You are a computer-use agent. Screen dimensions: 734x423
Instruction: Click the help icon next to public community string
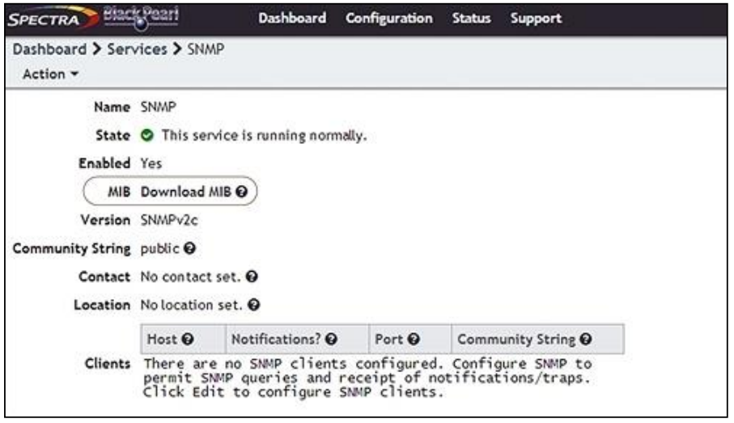click(x=189, y=248)
